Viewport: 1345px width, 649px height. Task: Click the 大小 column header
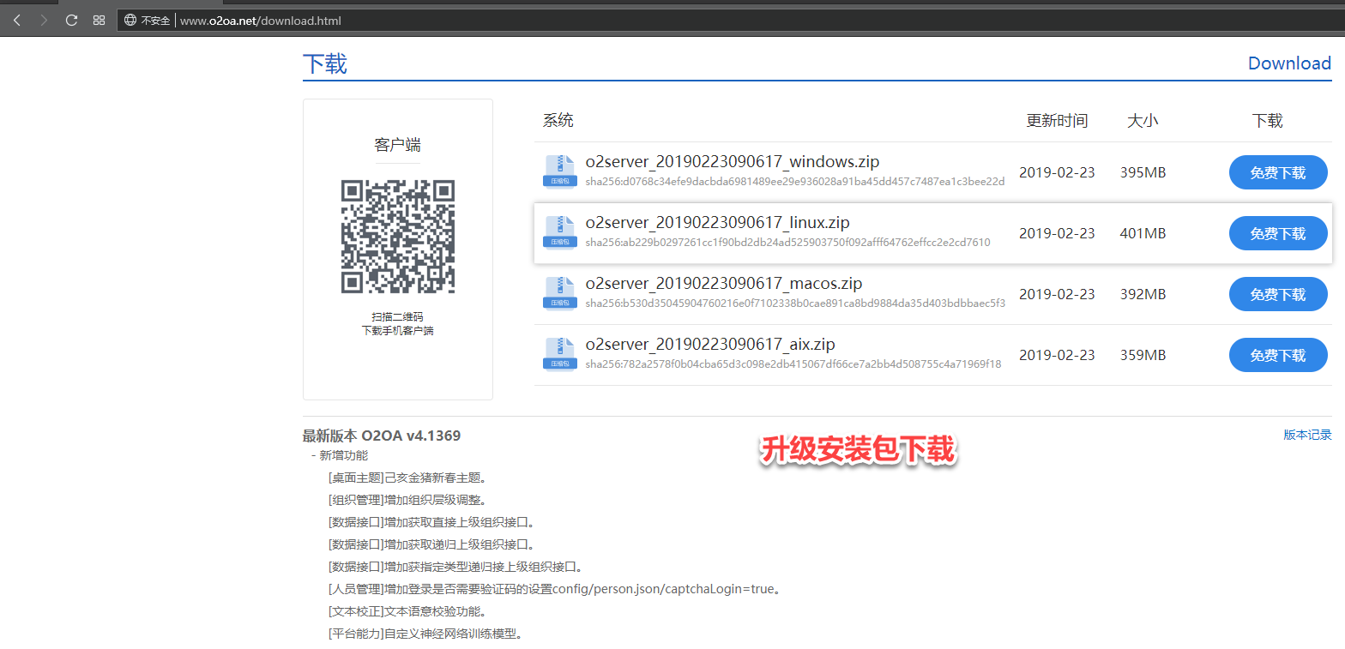pyautogui.click(x=1143, y=121)
